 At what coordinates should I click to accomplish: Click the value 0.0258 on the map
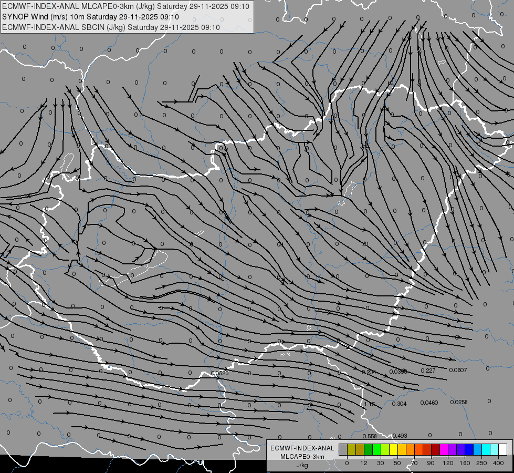(458, 402)
